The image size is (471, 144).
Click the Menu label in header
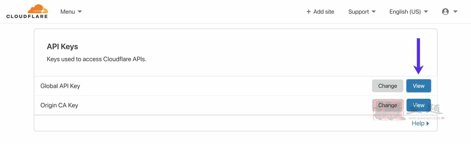[68, 12]
